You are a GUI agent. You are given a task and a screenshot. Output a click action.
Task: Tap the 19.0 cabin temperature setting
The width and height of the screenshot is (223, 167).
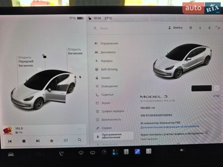(40, 154)
